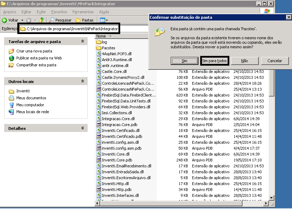This screenshot has width=292, height=209.
Task: Click the Voltar back arrow icon
Action: (5, 20)
